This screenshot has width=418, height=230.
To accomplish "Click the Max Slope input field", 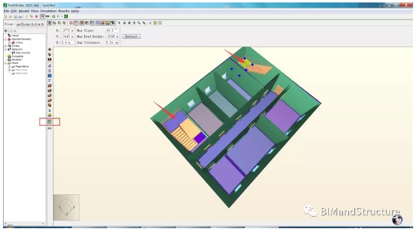I will [112, 30].
